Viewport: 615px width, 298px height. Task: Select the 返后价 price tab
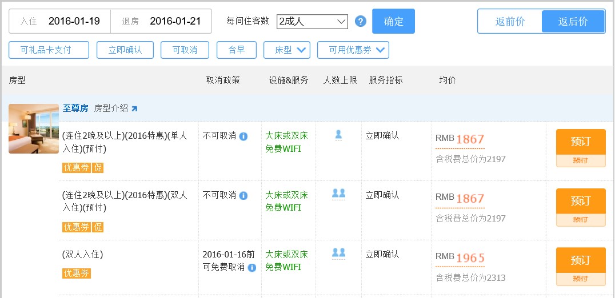pyautogui.click(x=573, y=22)
